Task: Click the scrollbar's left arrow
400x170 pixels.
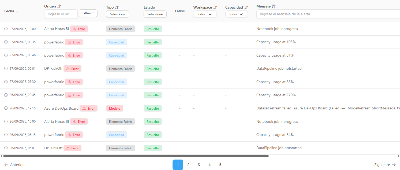Action: 1,156
